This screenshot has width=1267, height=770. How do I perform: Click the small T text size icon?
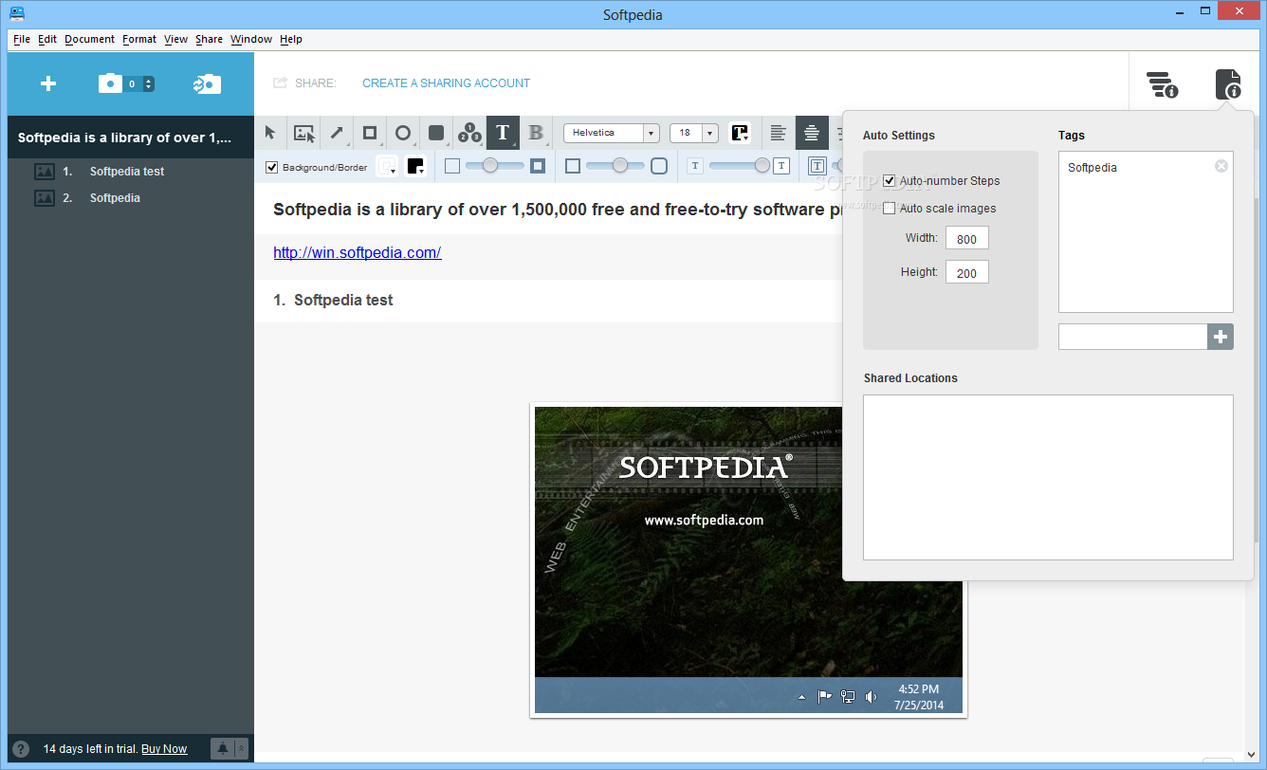[x=695, y=166]
